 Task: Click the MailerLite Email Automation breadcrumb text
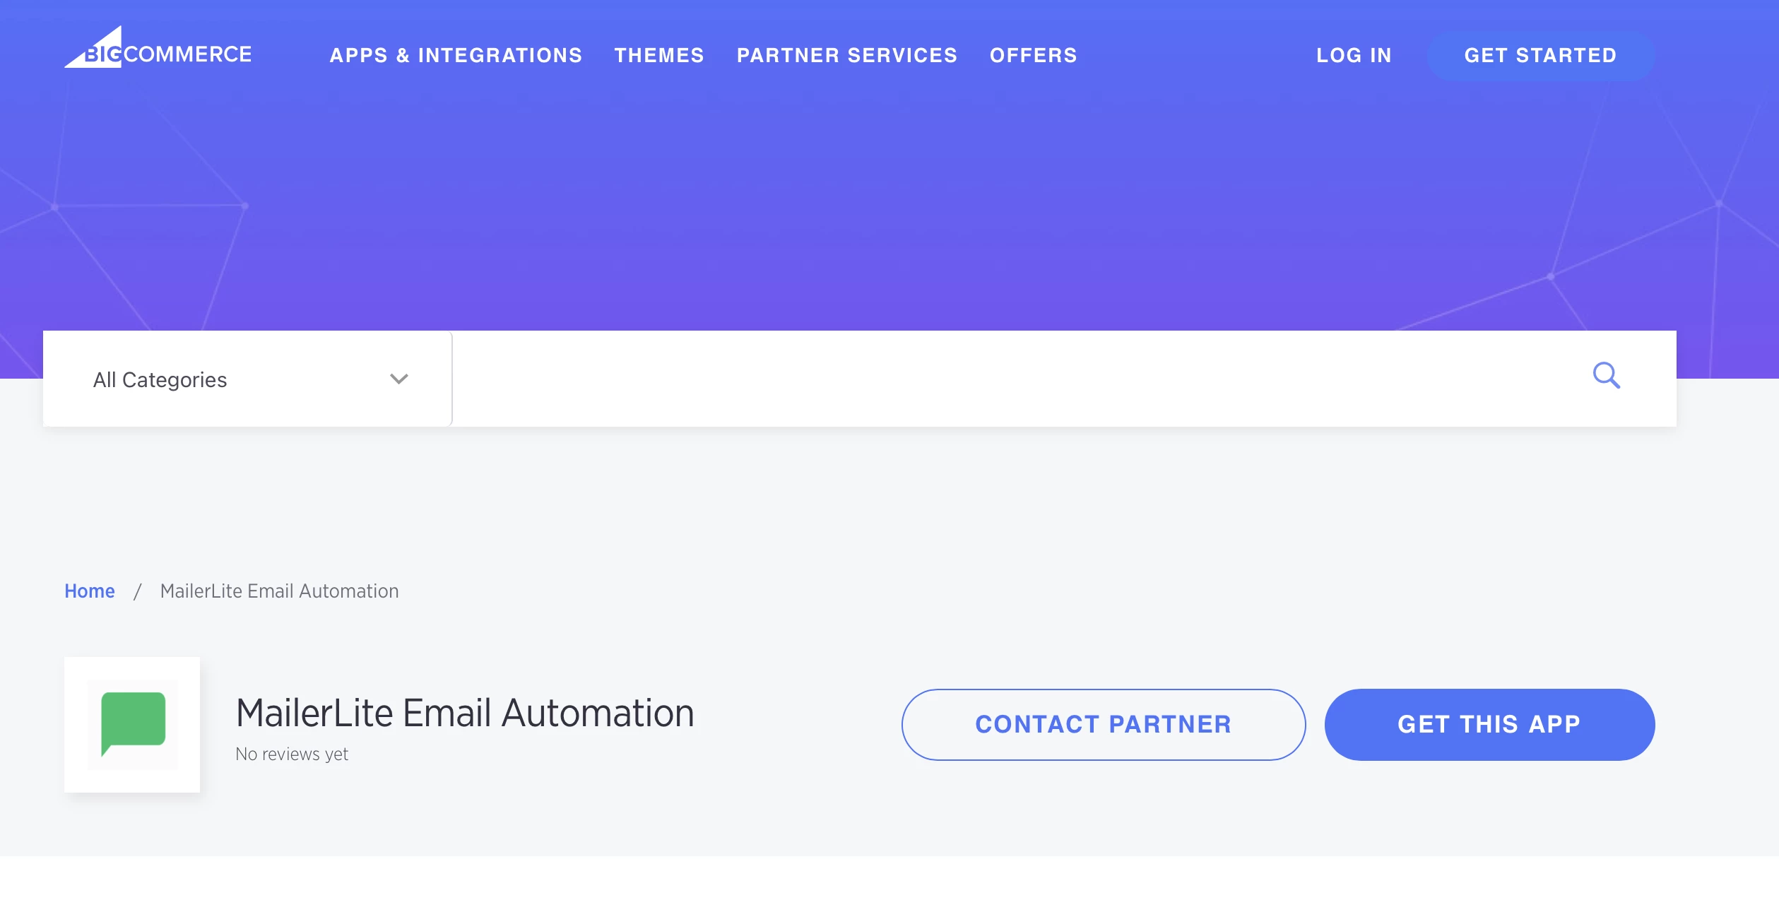pyautogui.click(x=280, y=591)
